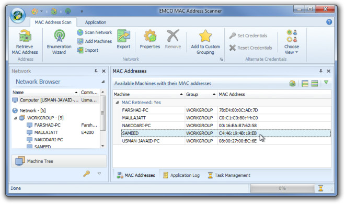The image size is (345, 204).
Task: Click Import in Network group
Action: click(x=88, y=50)
